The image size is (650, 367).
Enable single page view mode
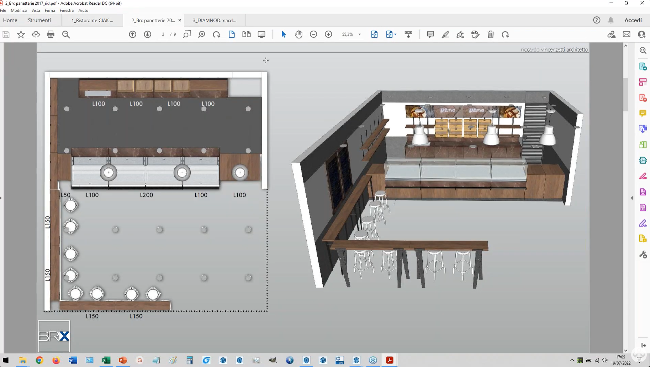tap(232, 35)
